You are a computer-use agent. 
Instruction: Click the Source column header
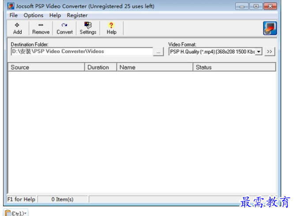[x=46, y=67]
